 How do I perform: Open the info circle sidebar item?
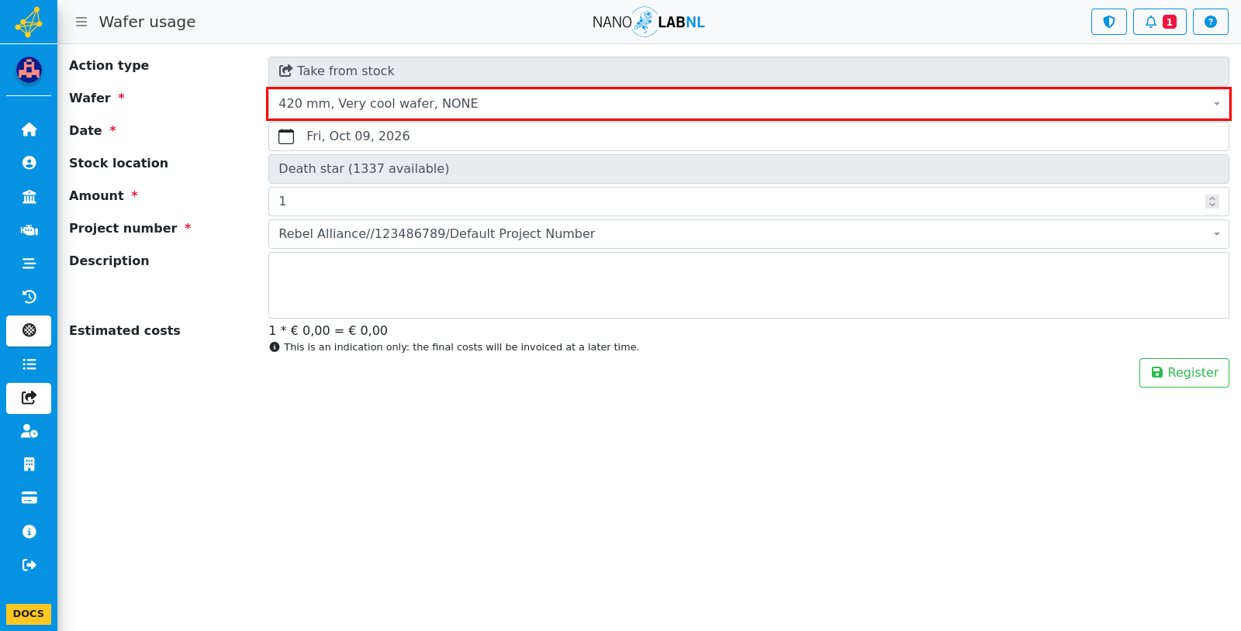click(29, 532)
